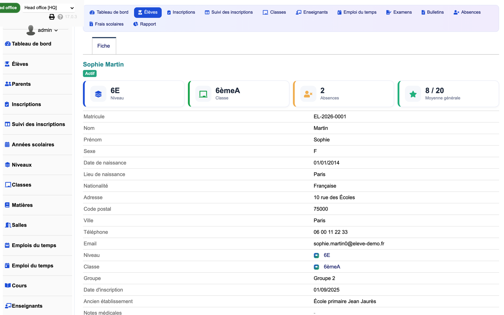Screen dimensions: 504x315
Task: Click sidebar Tableau de bord gauge icon
Action: click(8, 44)
